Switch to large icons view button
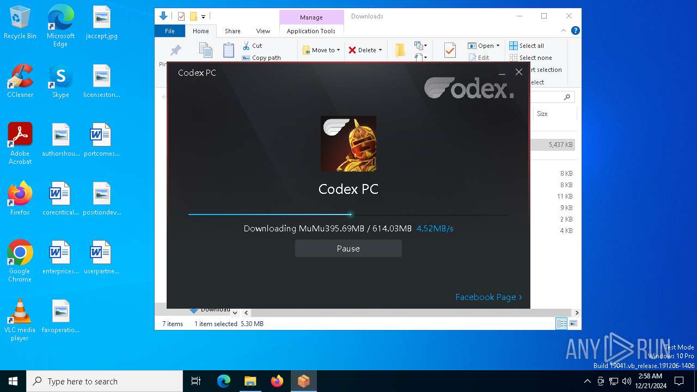 573,323
